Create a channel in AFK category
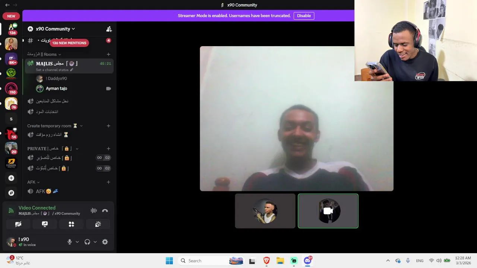 coord(108,182)
